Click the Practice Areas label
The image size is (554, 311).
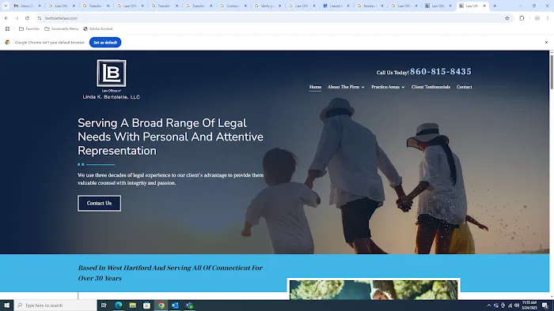click(x=385, y=87)
